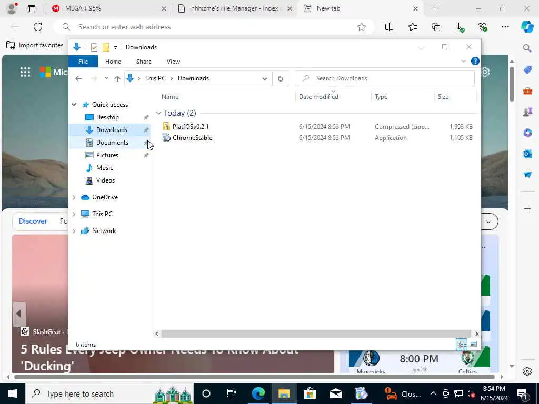Sort files by Type column
Viewport: 539px width, 404px height.
click(x=381, y=97)
